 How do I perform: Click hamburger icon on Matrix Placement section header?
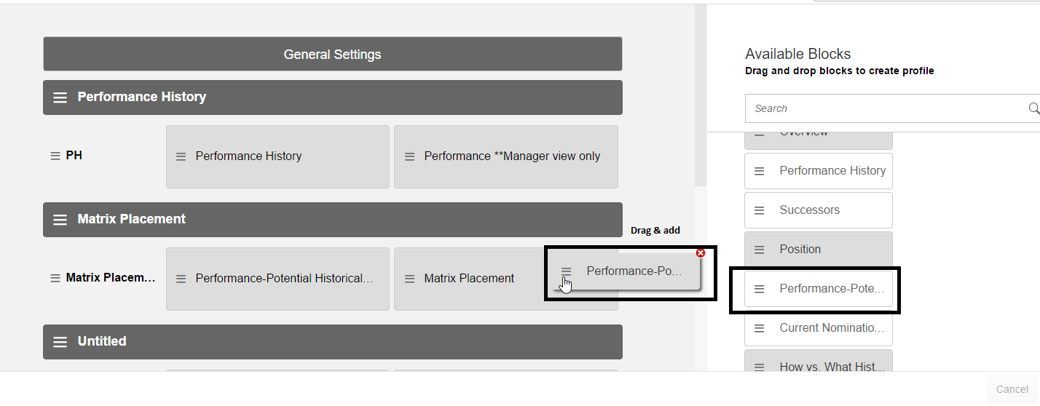(60, 219)
